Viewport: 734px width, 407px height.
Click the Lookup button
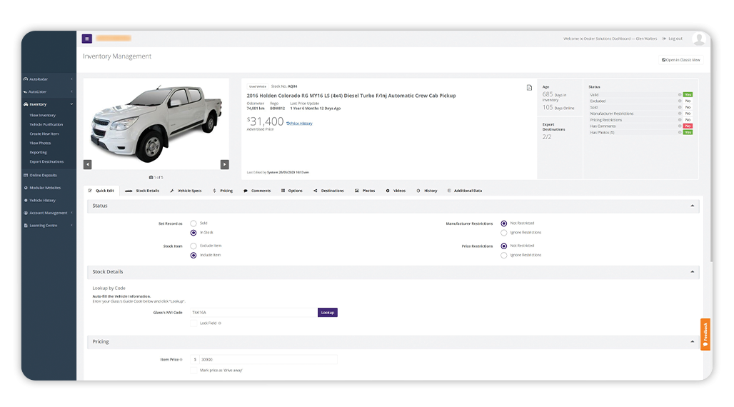pos(328,313)
